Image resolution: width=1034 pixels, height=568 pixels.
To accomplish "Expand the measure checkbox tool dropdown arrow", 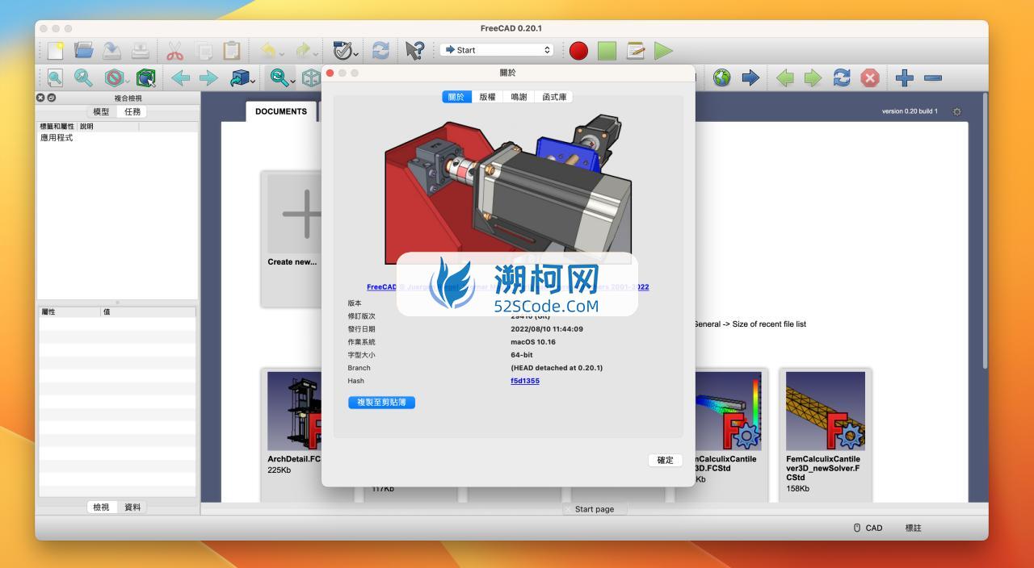I will (356, 53).
